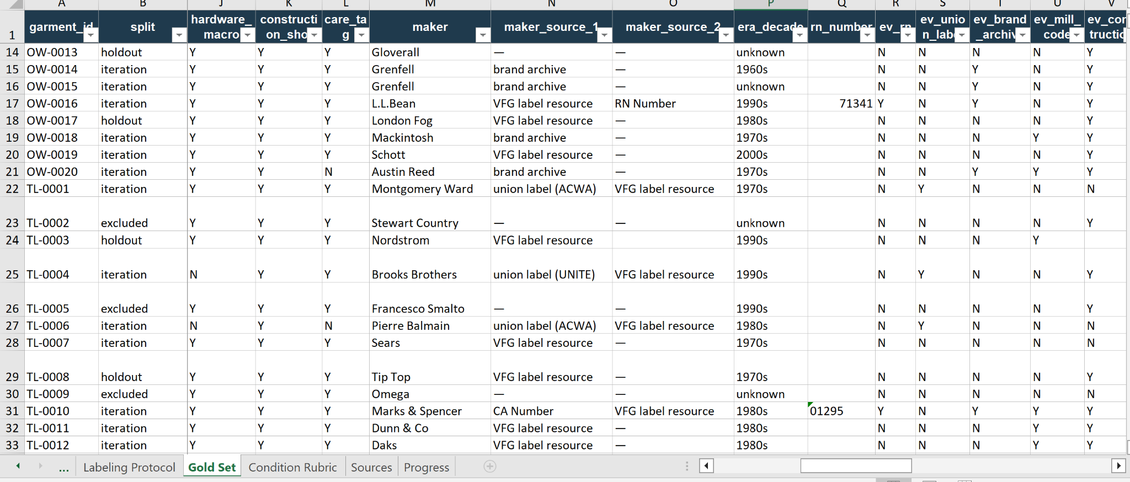The height and width of the screenshot is (482, 1130).
Task: Click the RN Number source cell
Action: click(x=673, y=103)
